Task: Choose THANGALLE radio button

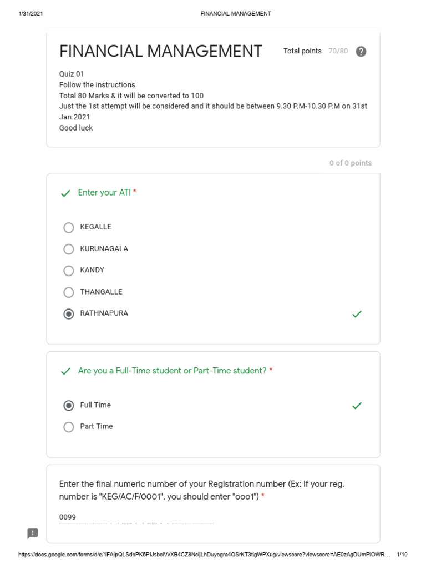Action: coord(69,292)
